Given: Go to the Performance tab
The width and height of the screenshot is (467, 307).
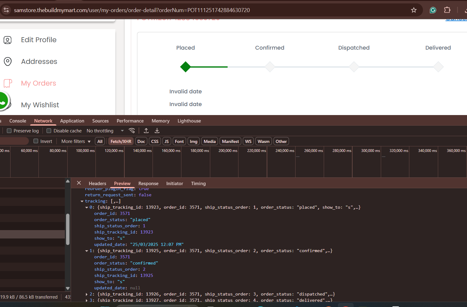Looking at the screenshot, I should (x=130, y=121).
